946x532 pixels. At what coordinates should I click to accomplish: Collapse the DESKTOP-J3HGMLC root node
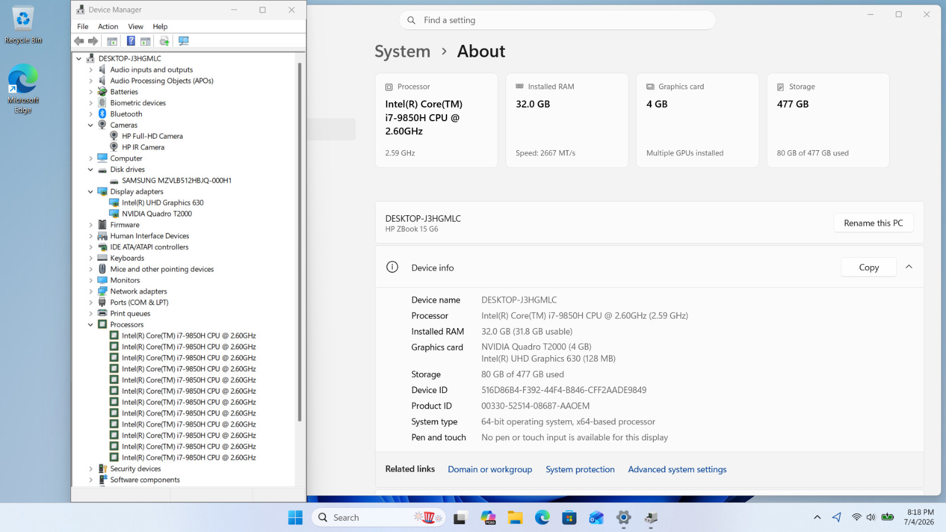coord(79,59)
